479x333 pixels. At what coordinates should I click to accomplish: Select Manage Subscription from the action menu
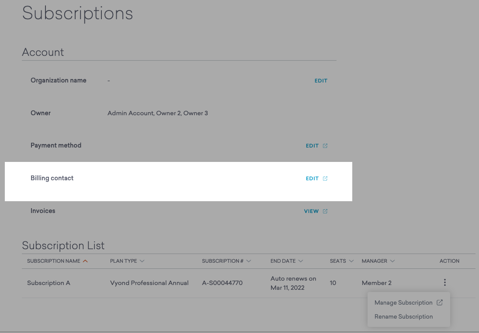[x=403, y=302]
